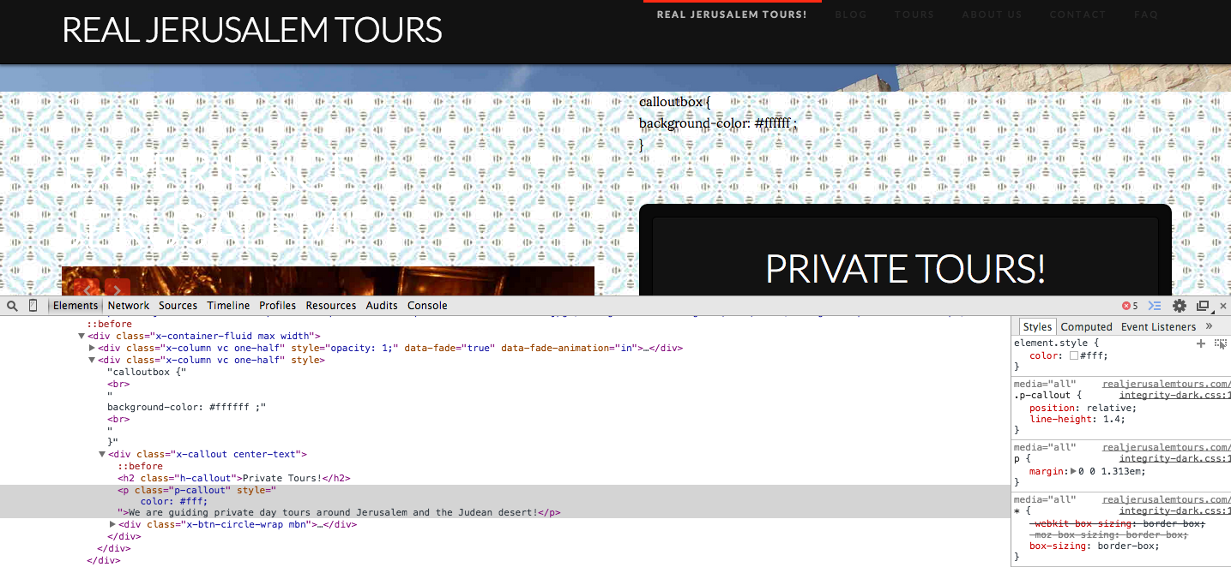Open realjerusalemtours.com link above * rule
This screenshot has width=1231, height=567.
point(1167,500)
